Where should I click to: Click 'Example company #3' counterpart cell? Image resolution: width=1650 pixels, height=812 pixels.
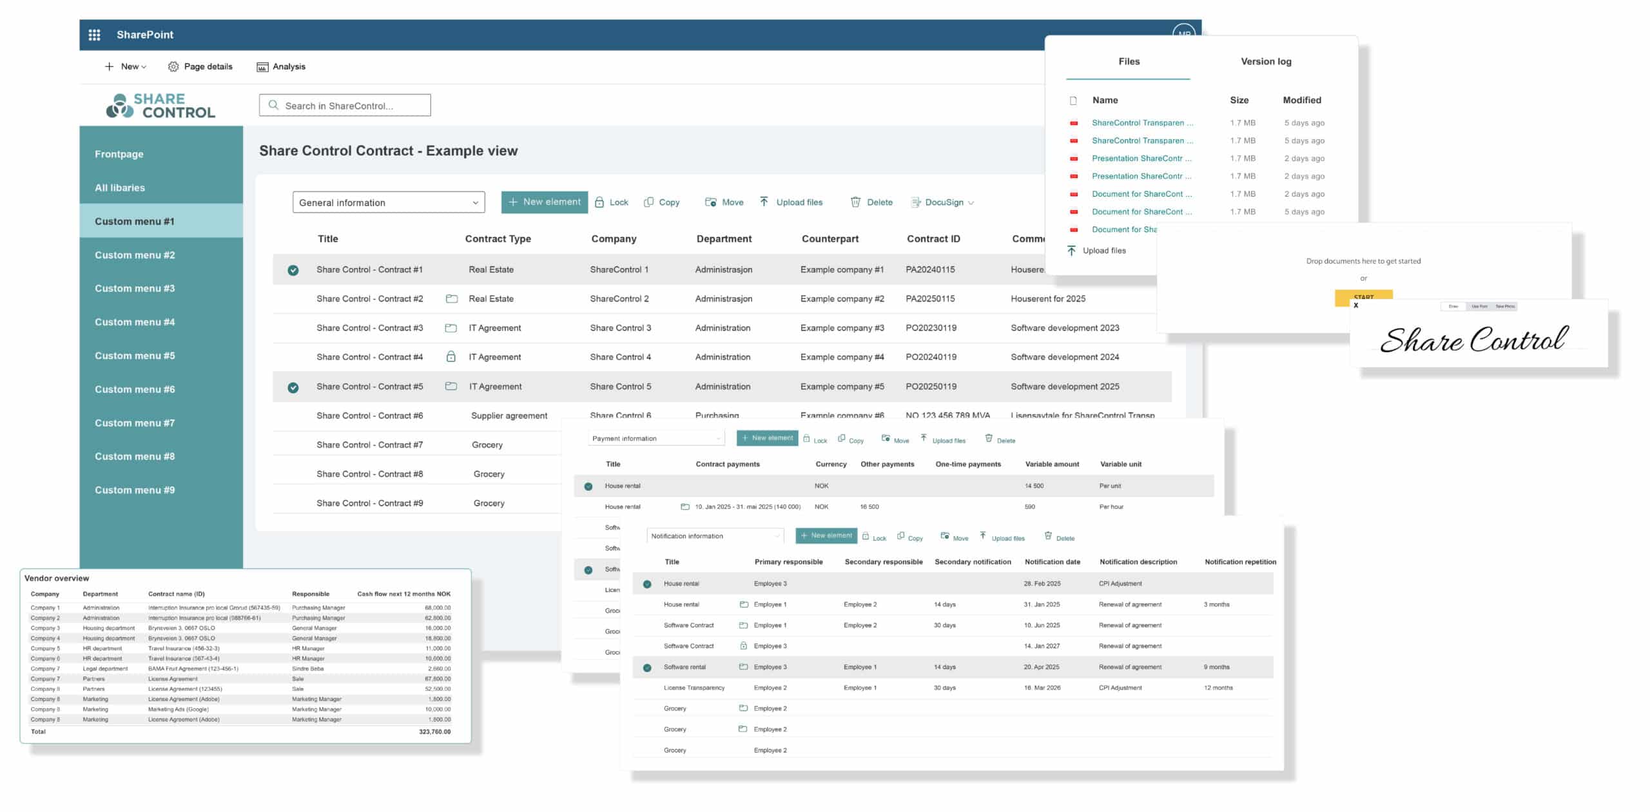coord(842,328)
